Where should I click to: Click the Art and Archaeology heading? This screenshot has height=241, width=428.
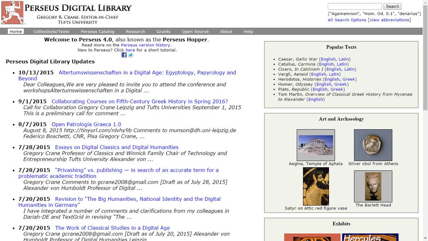(x=341, y=119)
